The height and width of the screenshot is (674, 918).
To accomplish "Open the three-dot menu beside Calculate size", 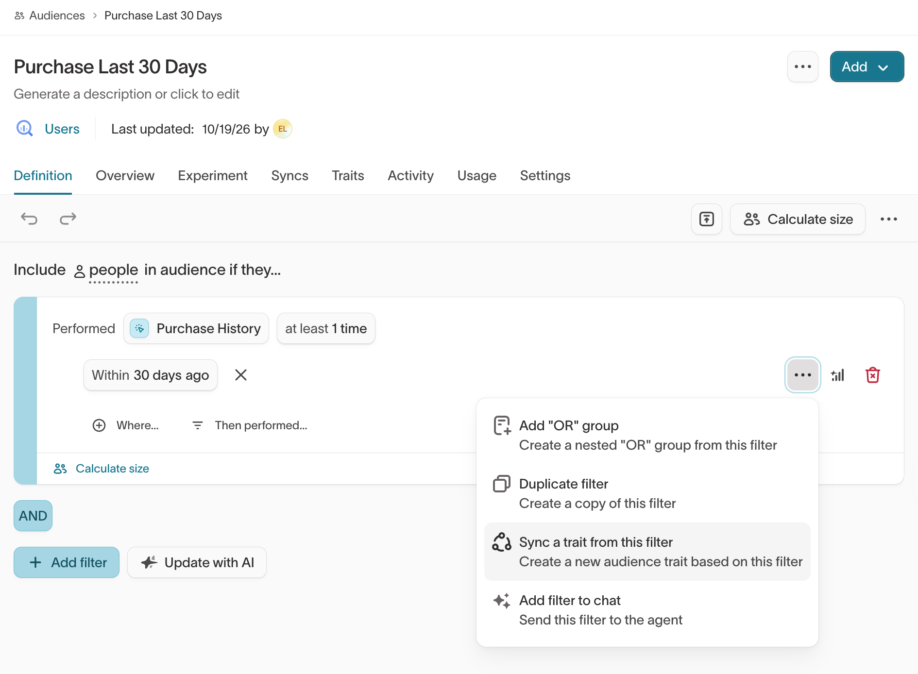I will coord(889,219).
